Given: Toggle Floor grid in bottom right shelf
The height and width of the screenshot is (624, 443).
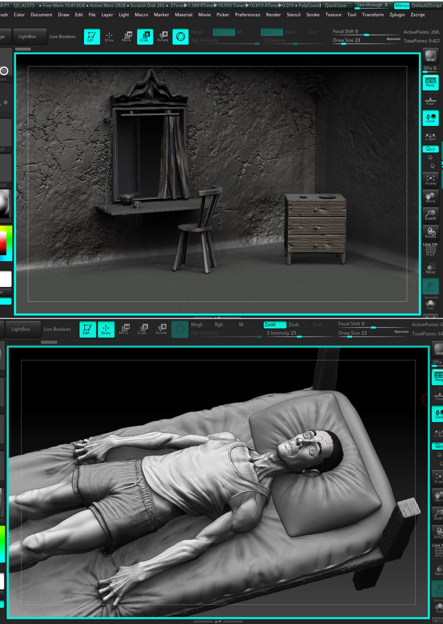Looking at the screenshot, I should coord(438,396).
